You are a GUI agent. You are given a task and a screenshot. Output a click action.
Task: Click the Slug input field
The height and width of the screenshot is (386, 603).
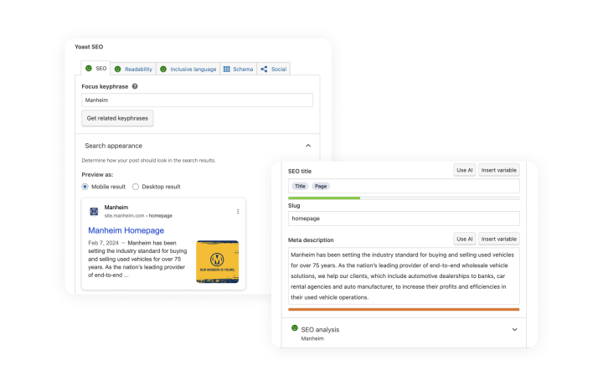404,219
